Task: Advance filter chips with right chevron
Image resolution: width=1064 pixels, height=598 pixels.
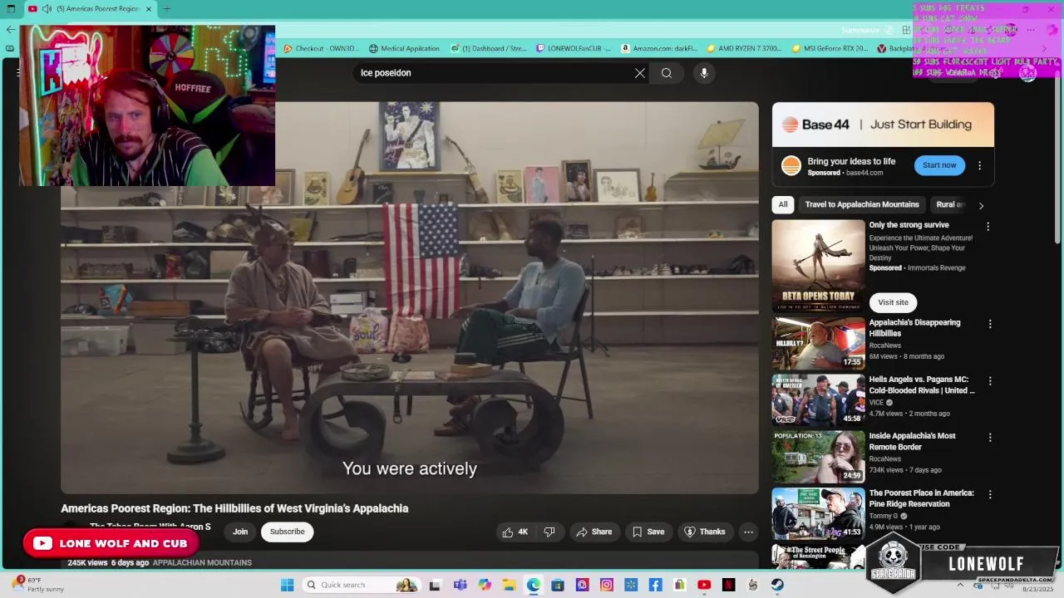Action: 981,205
